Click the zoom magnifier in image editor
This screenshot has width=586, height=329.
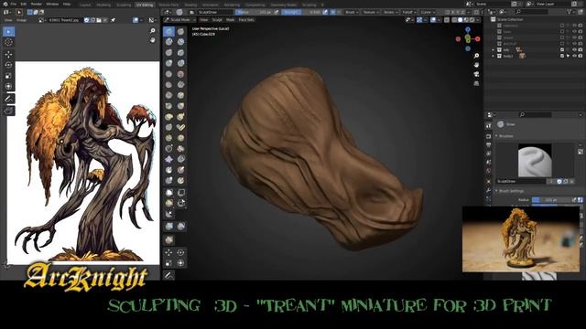(x=153, y=30)
